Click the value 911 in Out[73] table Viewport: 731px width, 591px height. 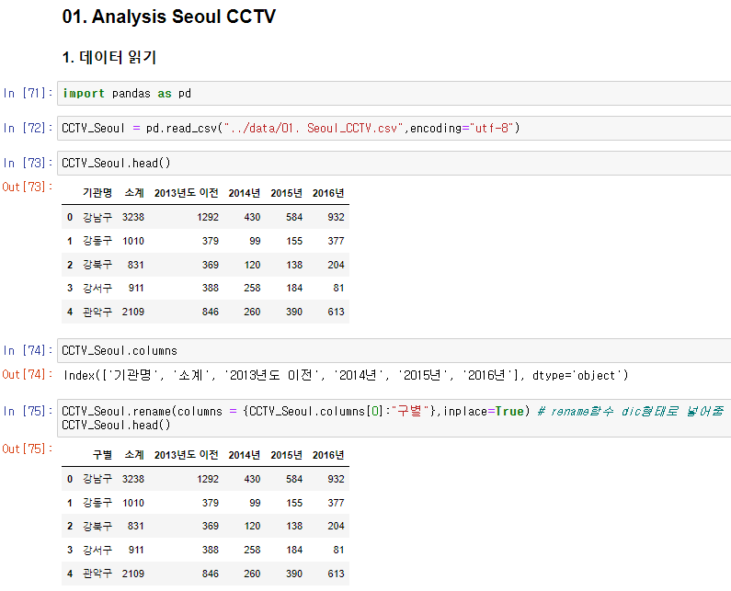[136, 288]
